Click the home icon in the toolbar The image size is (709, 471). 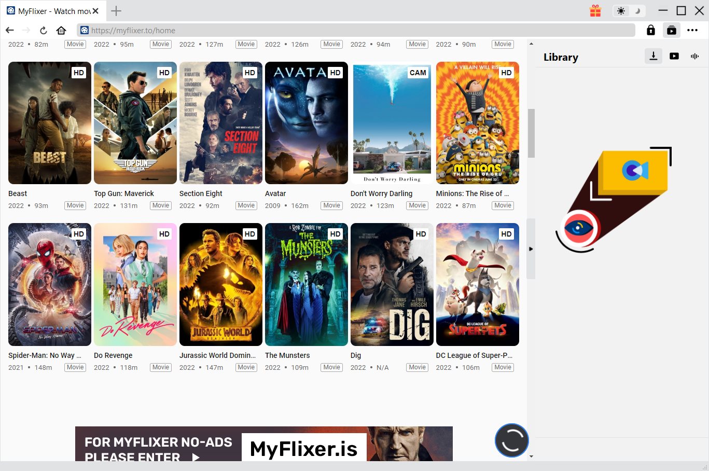click(61, 30)
